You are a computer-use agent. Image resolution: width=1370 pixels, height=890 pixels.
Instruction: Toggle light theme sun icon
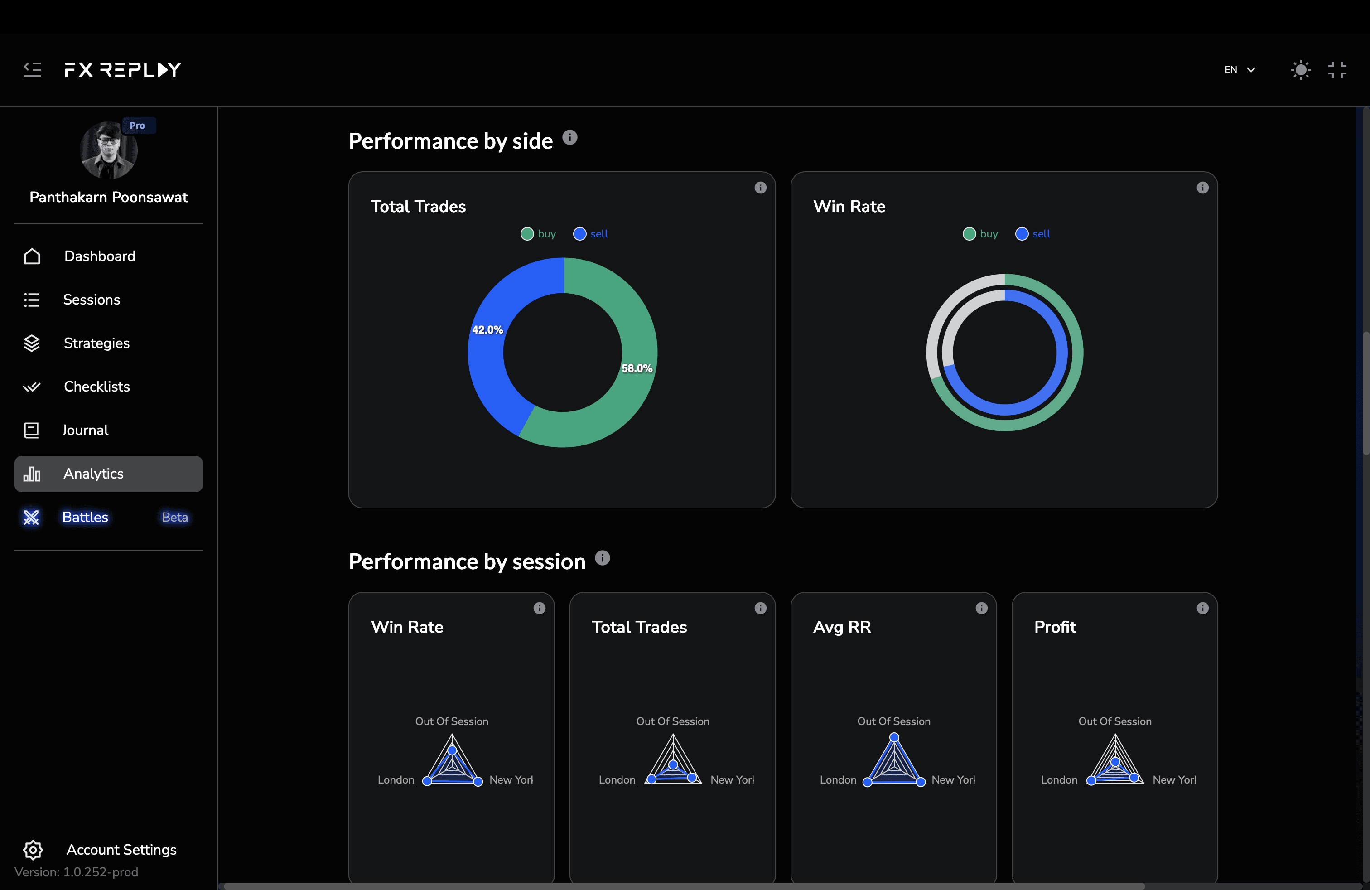tap(1300, 70)
